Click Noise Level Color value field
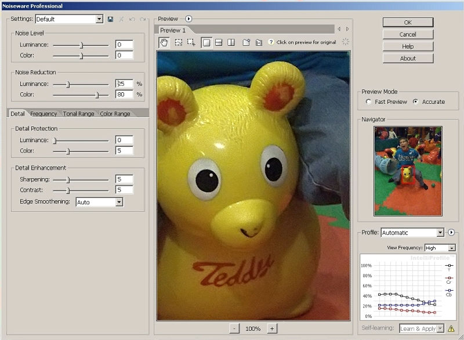 click(124, 55)
